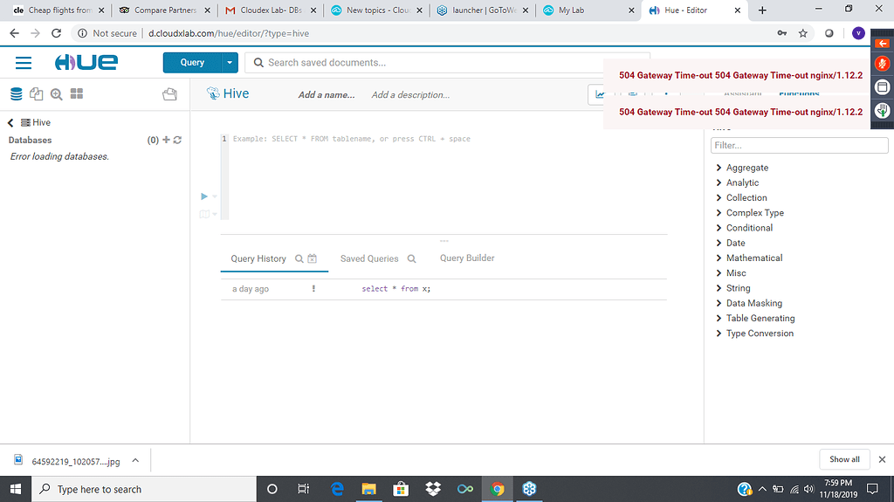Screen dimensions: 894x502
Task: Close the downloads bar
Action: tap(882, 459)
